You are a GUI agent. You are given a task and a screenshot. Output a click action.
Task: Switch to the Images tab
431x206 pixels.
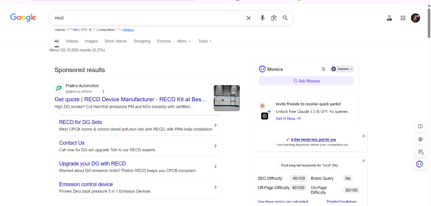91,41
